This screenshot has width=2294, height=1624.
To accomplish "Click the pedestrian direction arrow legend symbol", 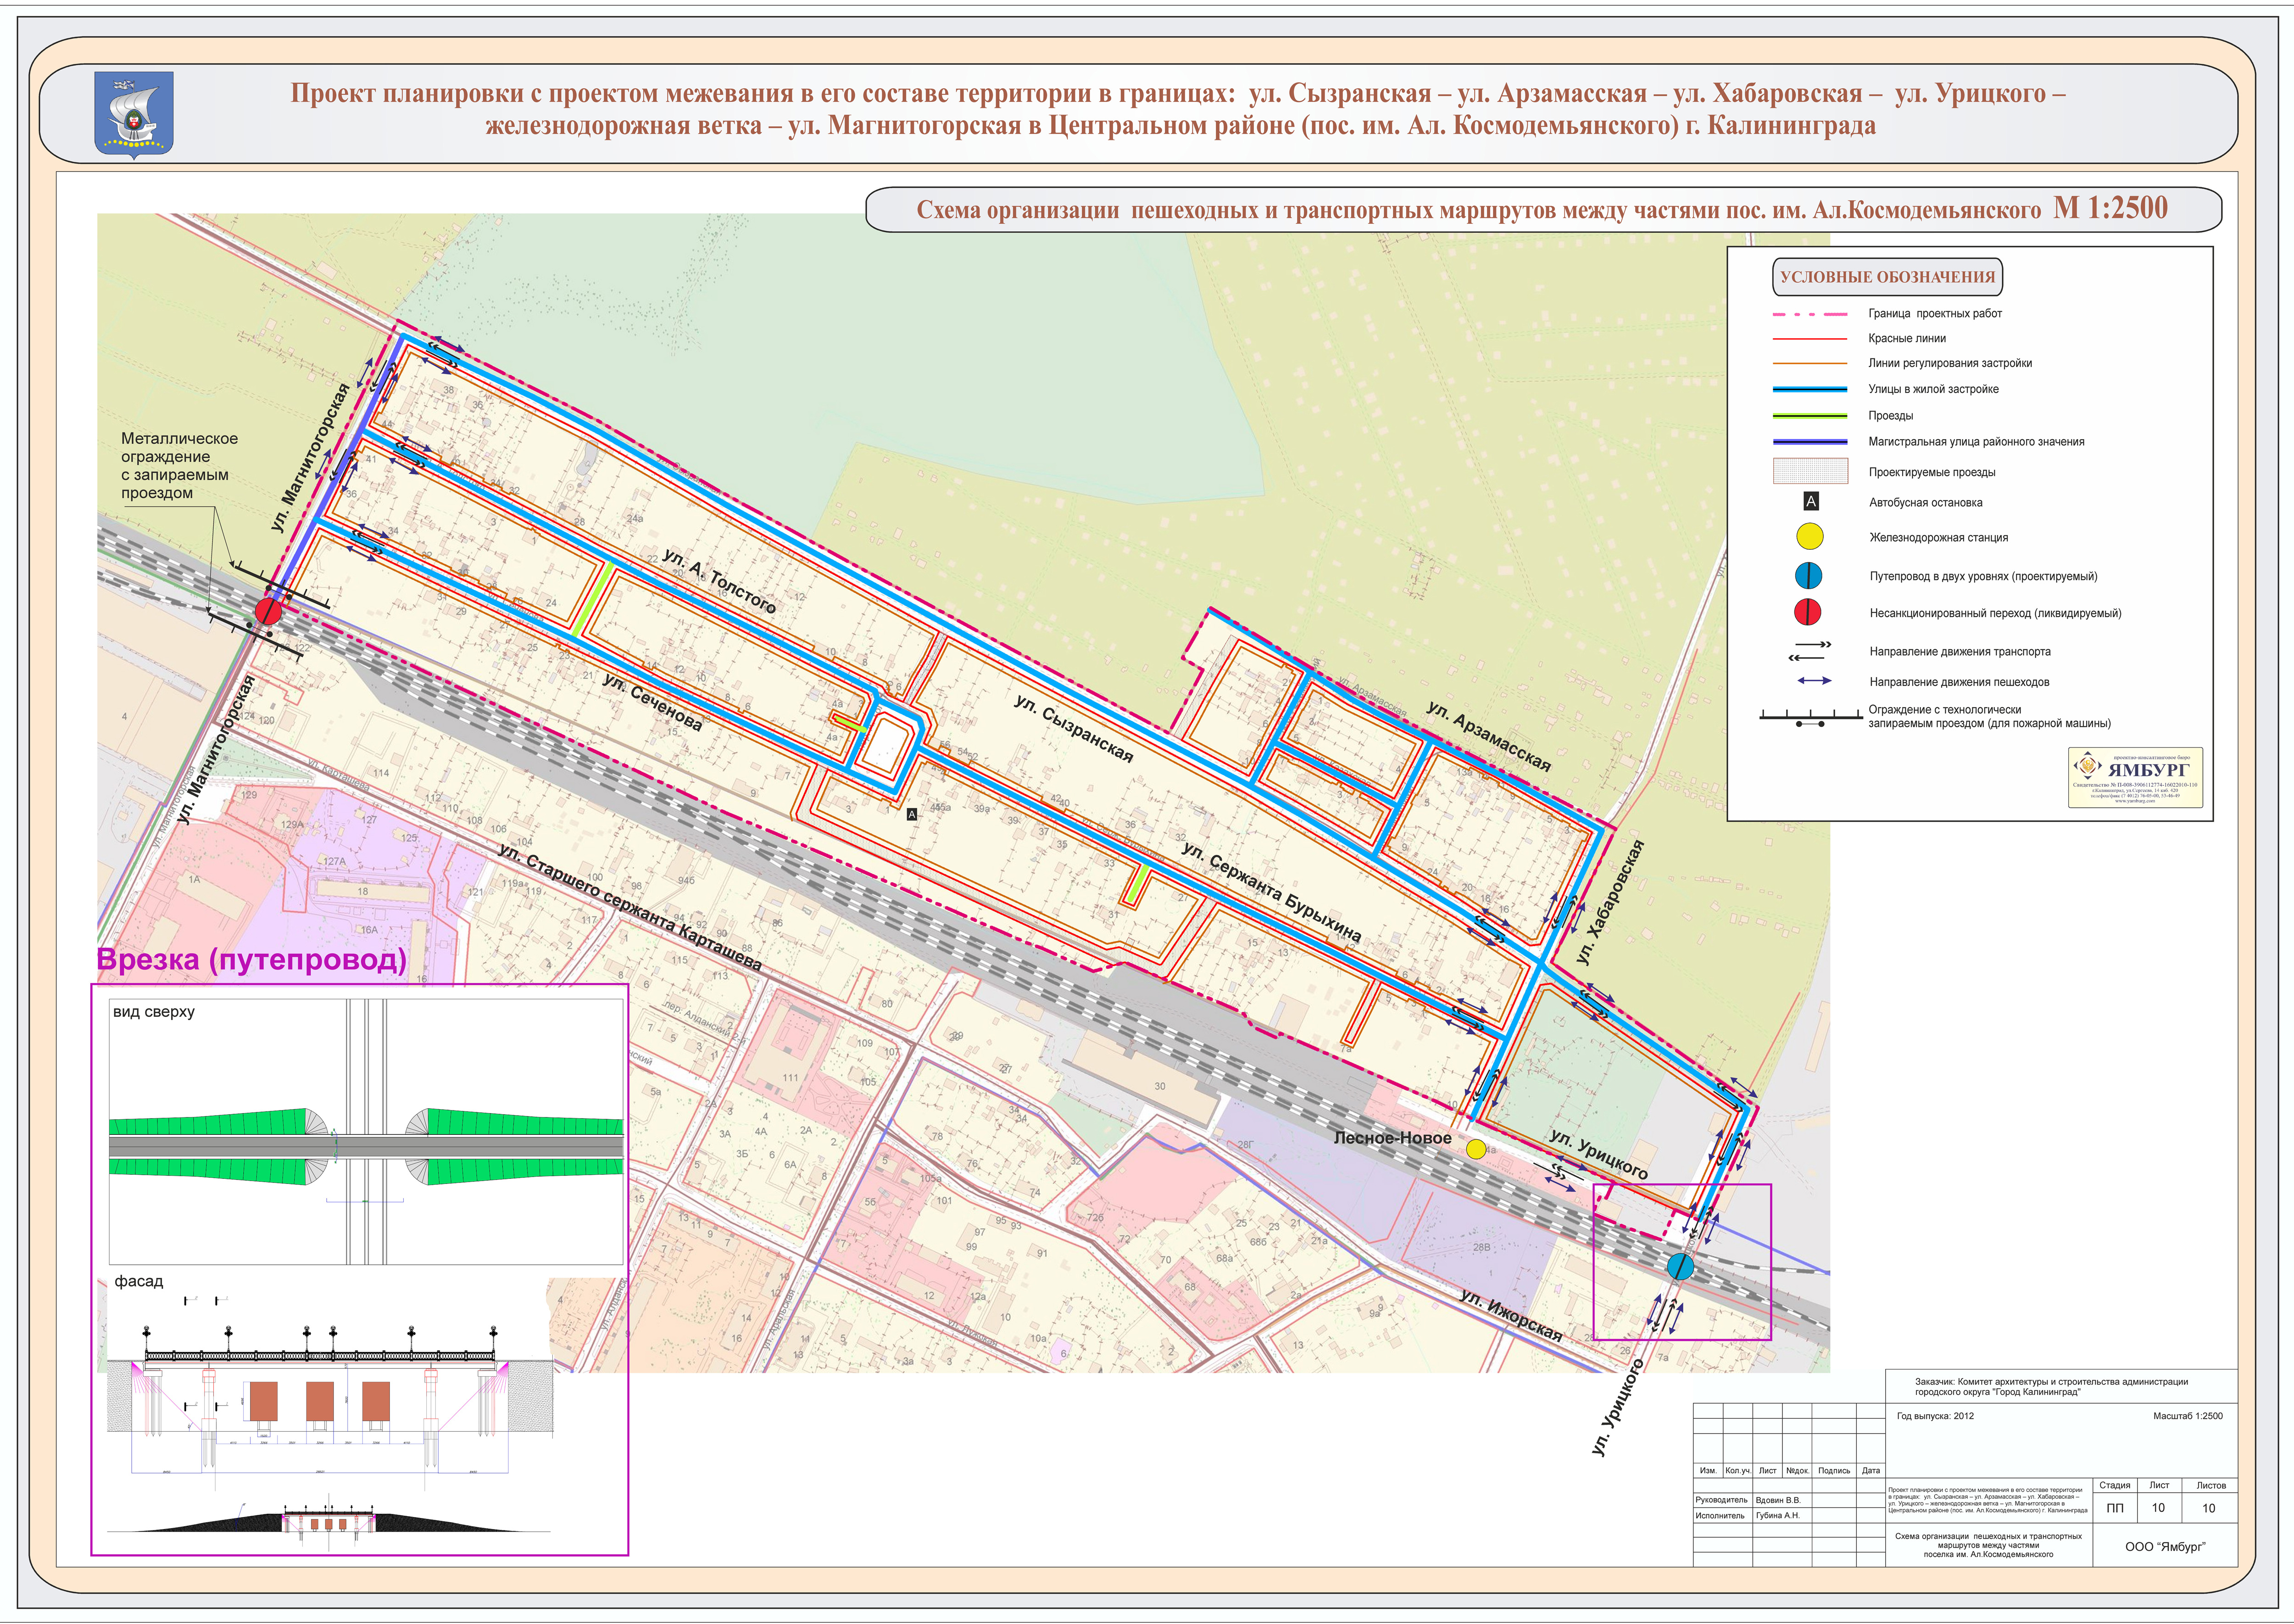I will click(x=1814, y=681).
